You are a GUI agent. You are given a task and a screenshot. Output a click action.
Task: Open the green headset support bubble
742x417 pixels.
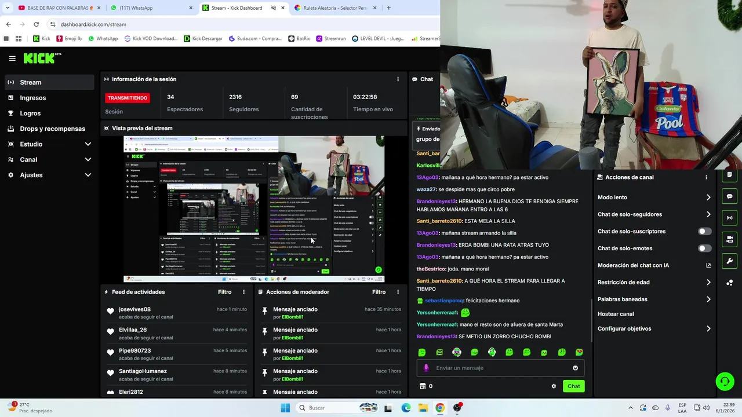coord(725,381)
